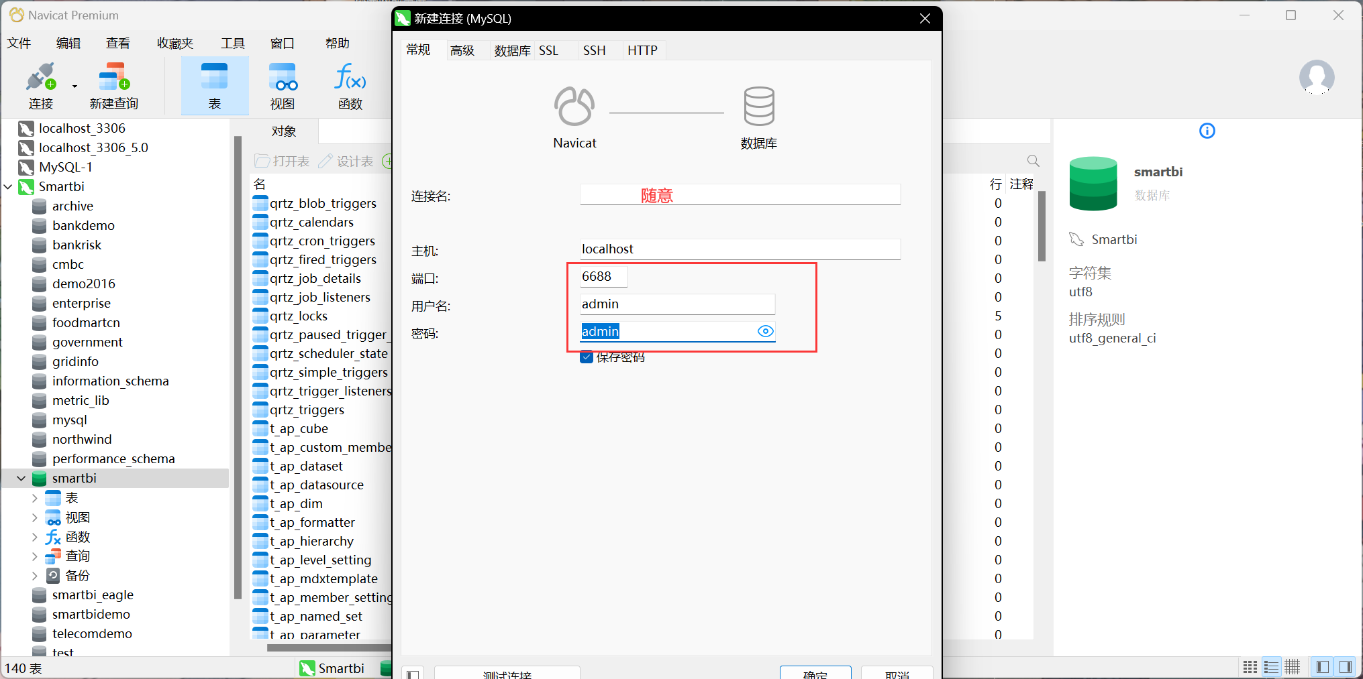The height and width of the screenshot is (679, 1363).
Task: Click the Smartbi entry in the status bar
Action: pos(332,668)
